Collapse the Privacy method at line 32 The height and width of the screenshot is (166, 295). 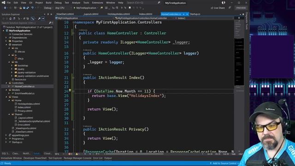74,130
